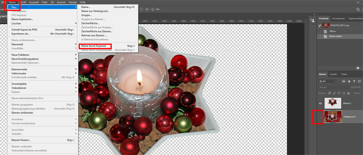Open the Art layer filter dropdown
This screenshot has height=155, width=363.
pos(328,81)
